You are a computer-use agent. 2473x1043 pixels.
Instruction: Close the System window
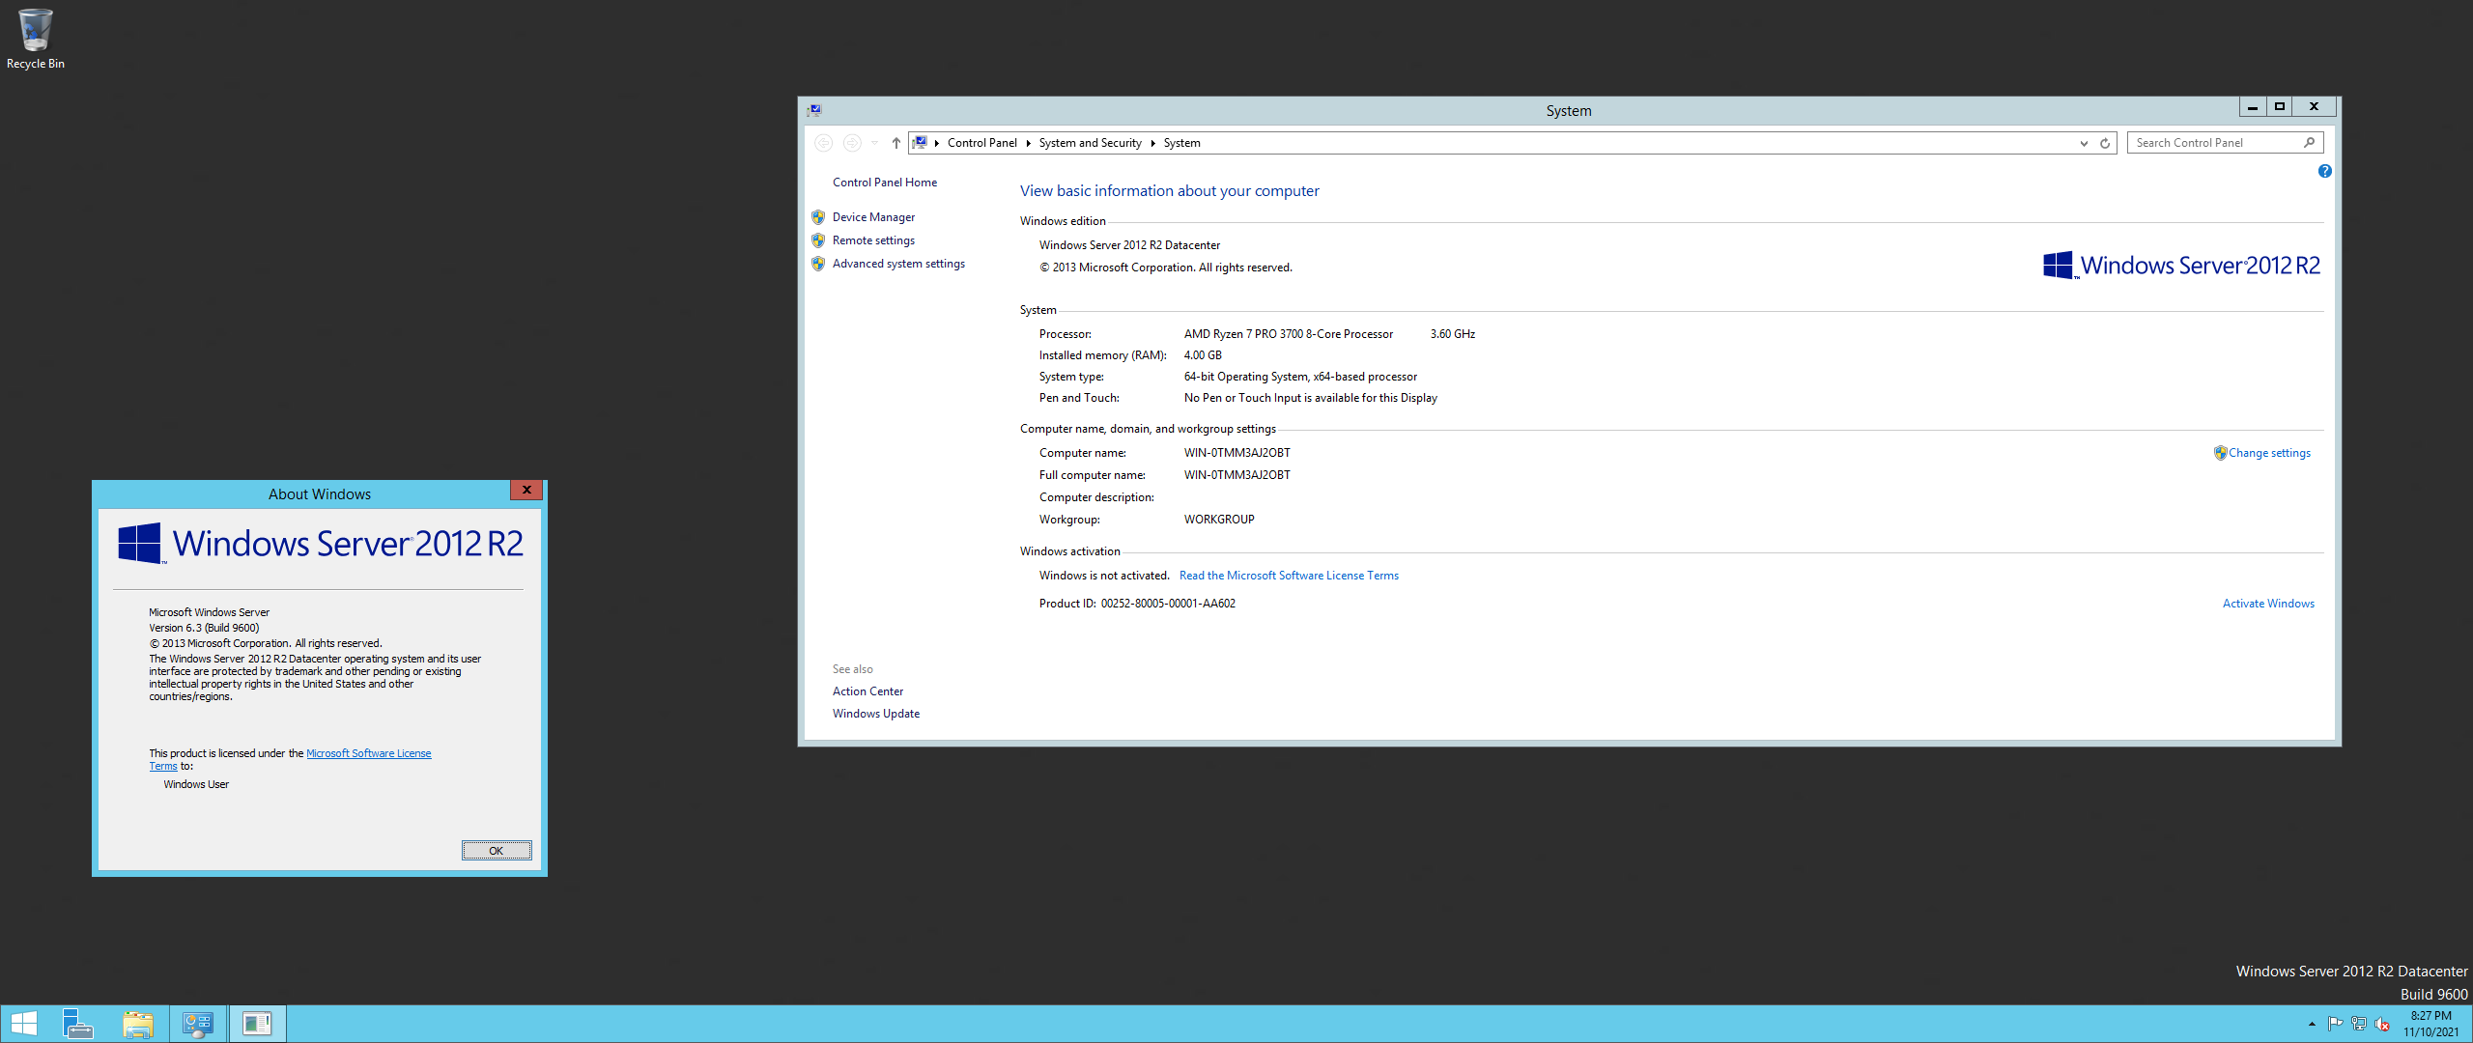pyautogui.click(x=2314, y=107)
